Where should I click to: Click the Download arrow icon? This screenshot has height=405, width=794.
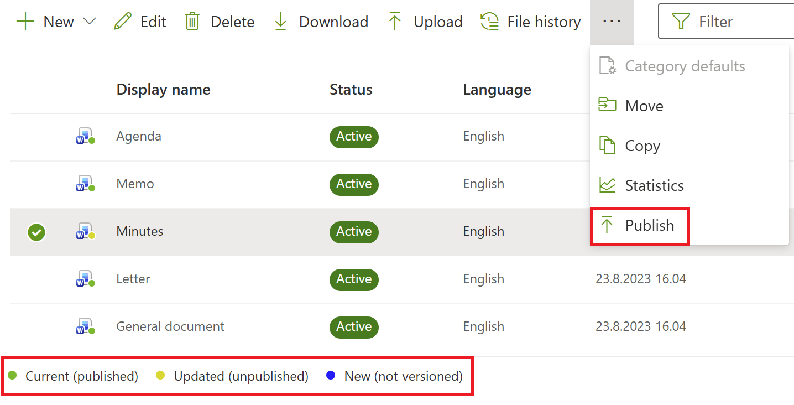281,22
